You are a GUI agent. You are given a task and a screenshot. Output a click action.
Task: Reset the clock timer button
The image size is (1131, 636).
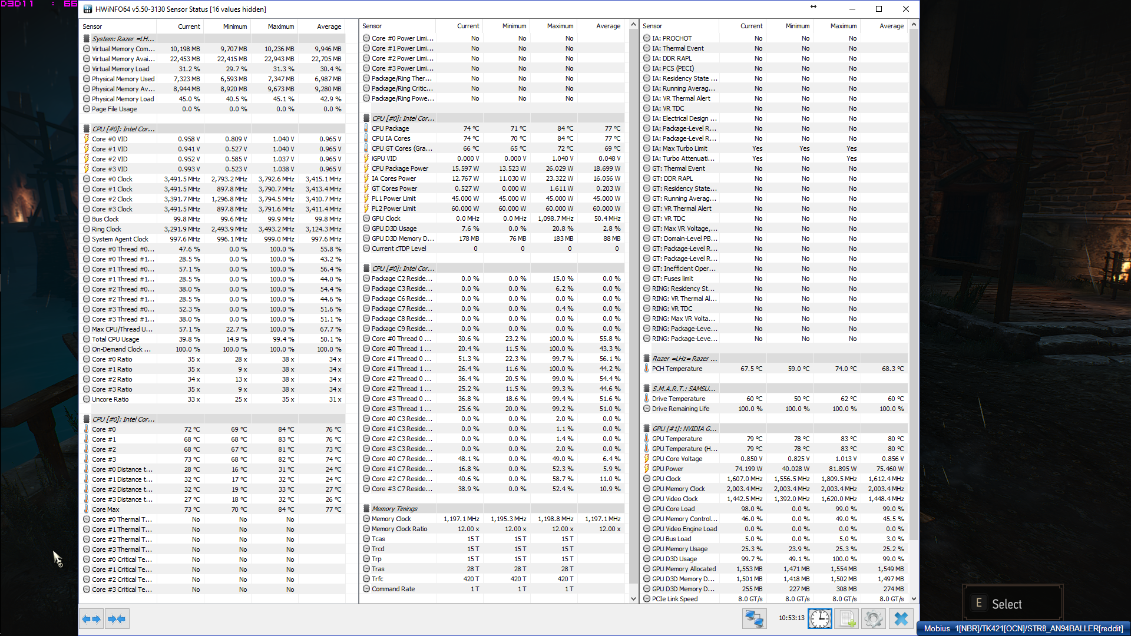(820, 619)
